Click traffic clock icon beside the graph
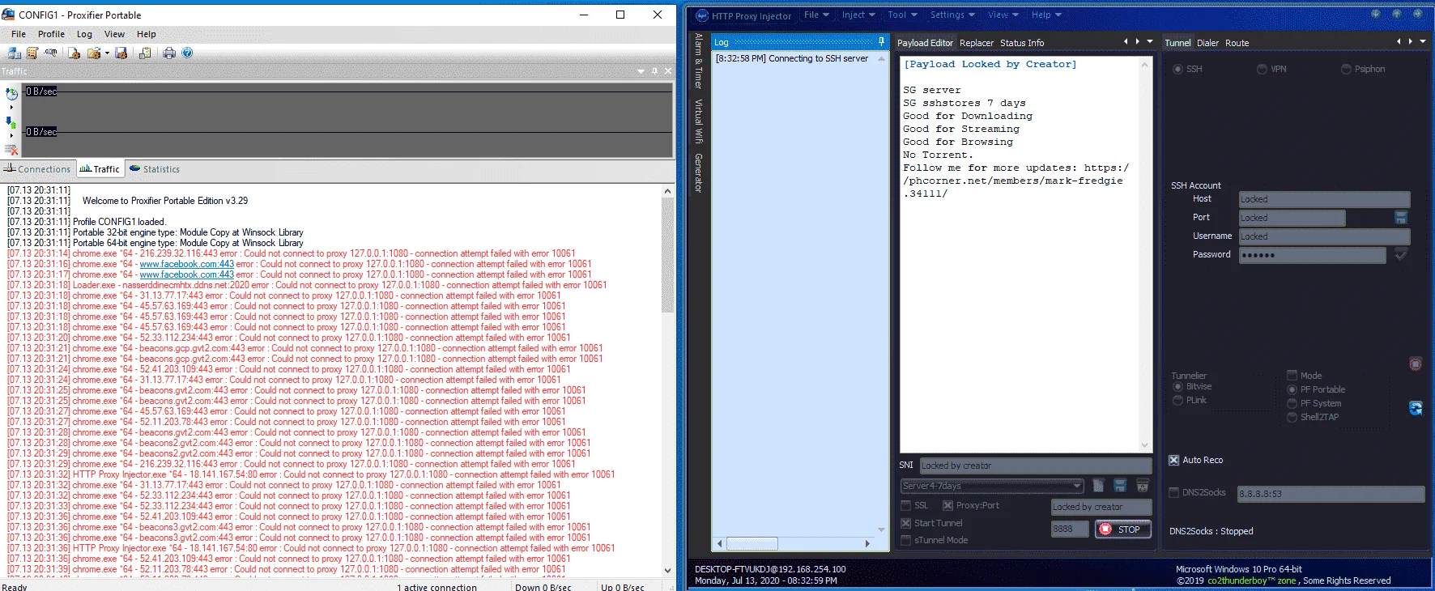This screenshot has height=591, width=1435. coord(11,94)
